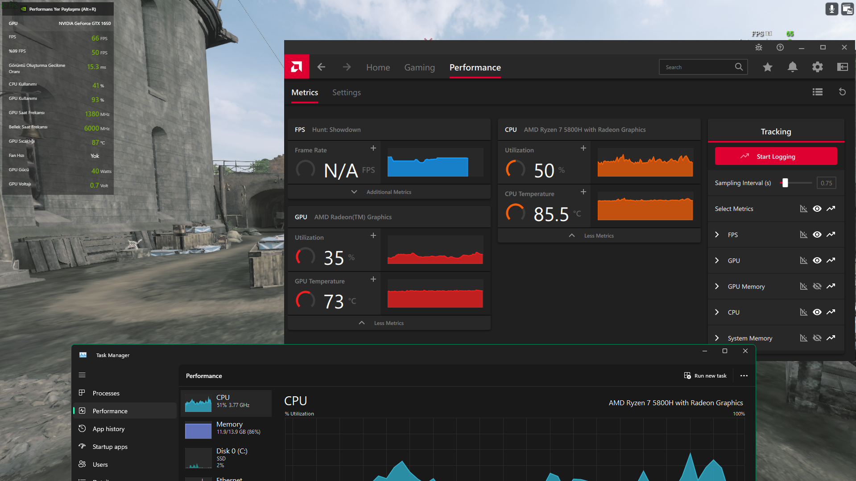
Task: Open Users in Task Manager sidebar
Action: click(x=125, y=465)
